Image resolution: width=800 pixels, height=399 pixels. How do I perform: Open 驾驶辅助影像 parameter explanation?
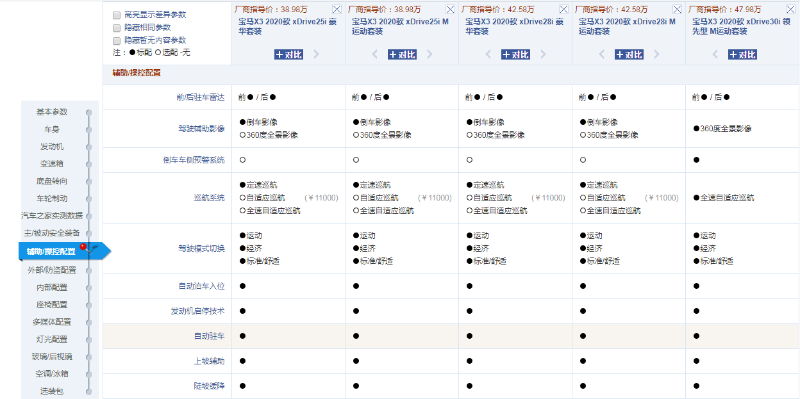201,129
